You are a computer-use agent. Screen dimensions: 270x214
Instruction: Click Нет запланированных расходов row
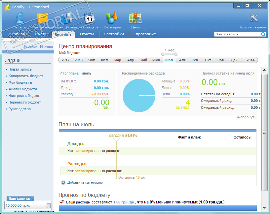click(158, 171)
